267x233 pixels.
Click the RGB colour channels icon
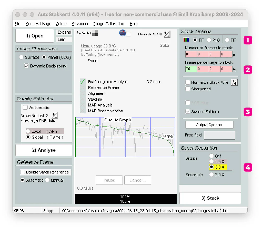[x=186, y=40]
